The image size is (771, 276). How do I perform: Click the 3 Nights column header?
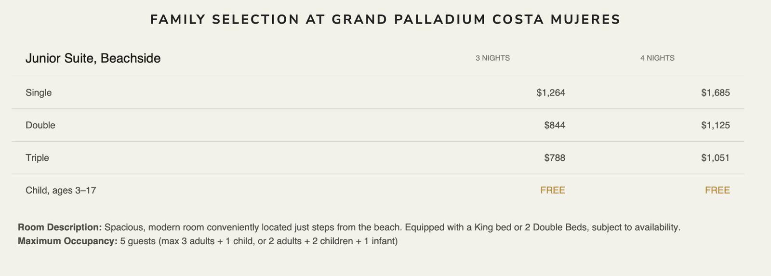click(x=492, y=58)
